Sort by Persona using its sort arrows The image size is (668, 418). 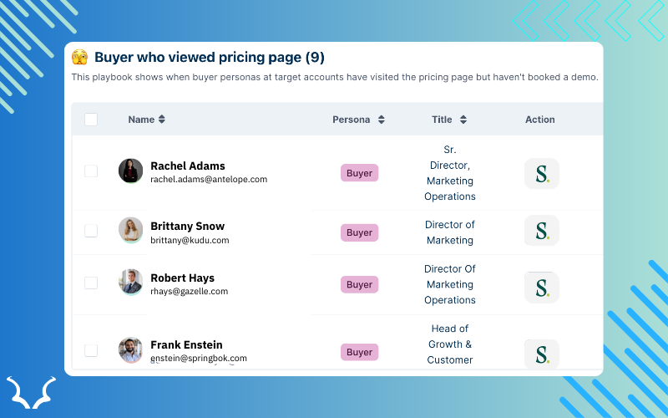[x=381, y=120]
